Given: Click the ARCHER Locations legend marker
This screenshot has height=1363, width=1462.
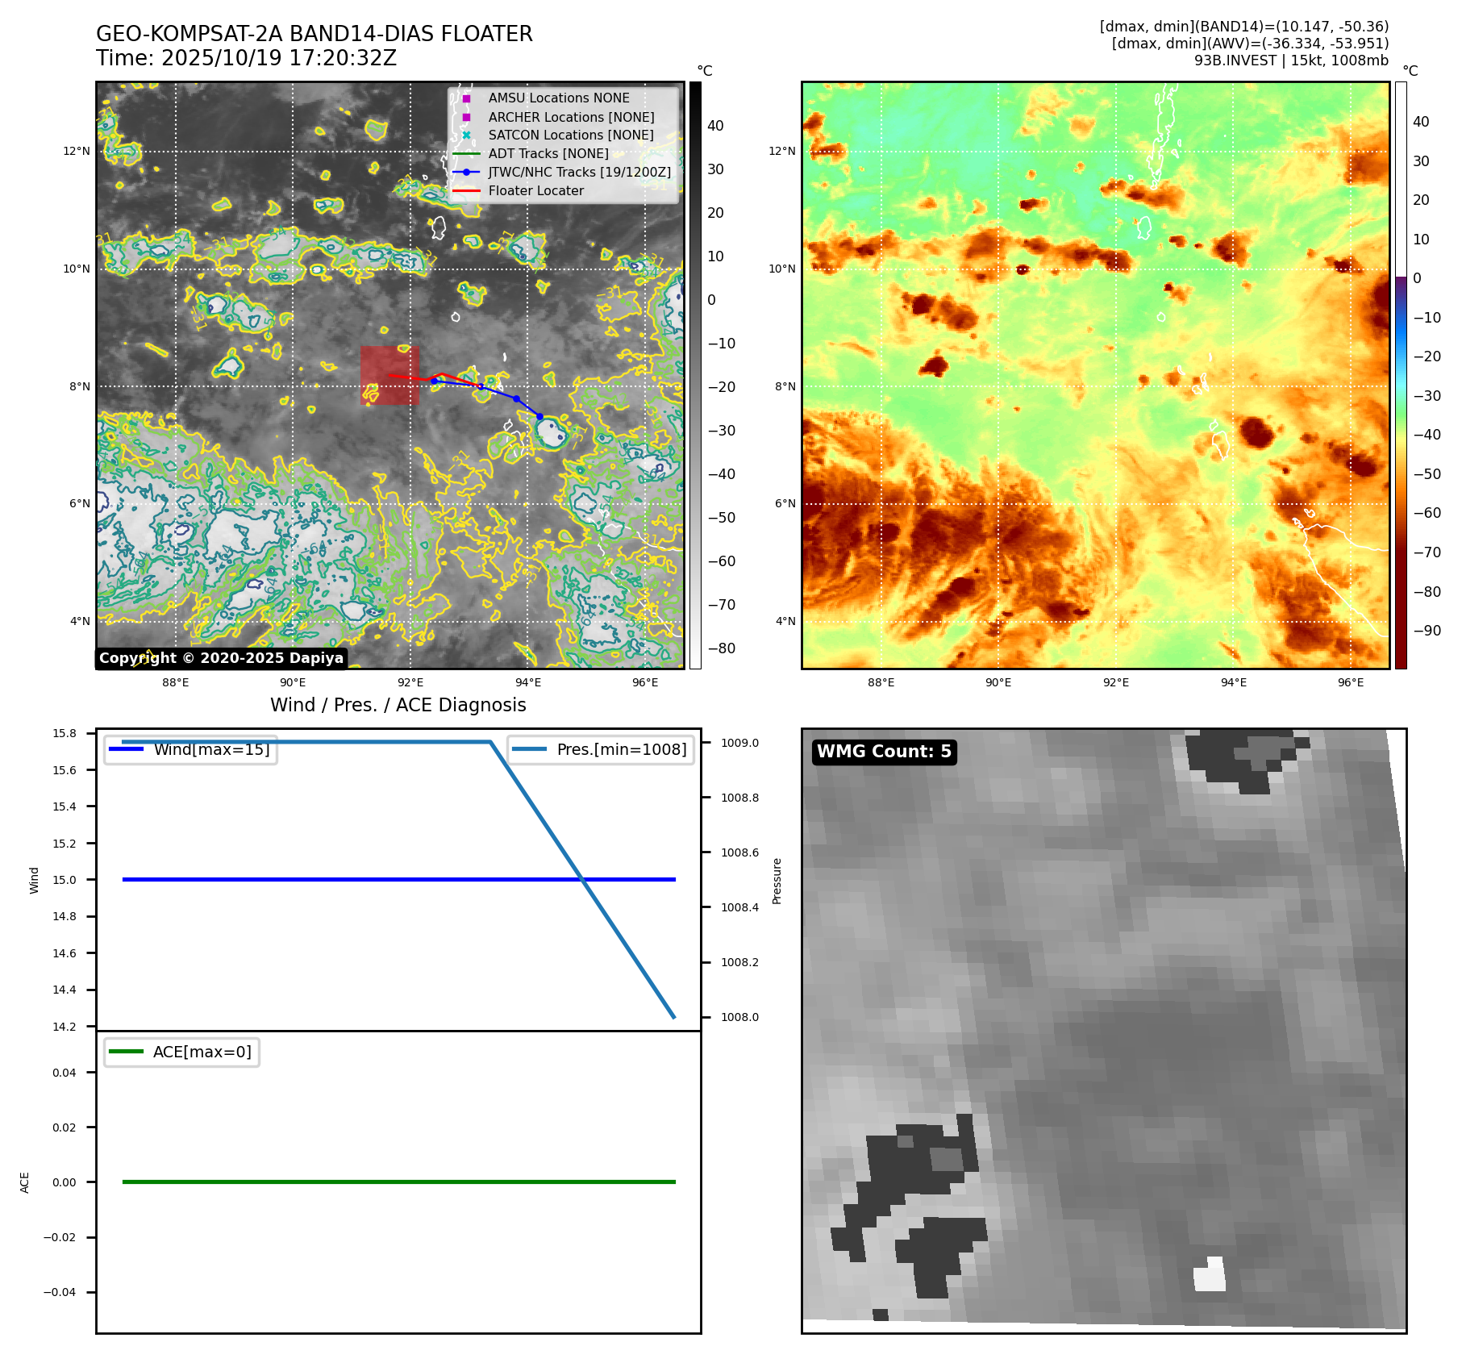Looking at the screenshot, I should click(466, 117).
